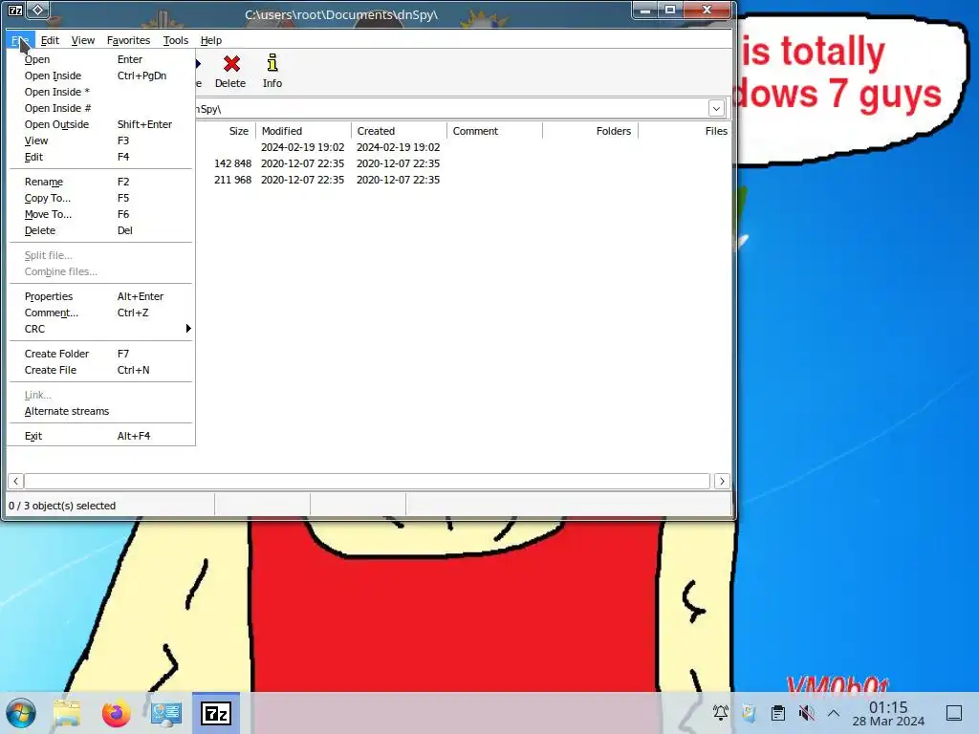Open the Tools menu
Screen dimensions: 979x734
(x=176, y=40)
